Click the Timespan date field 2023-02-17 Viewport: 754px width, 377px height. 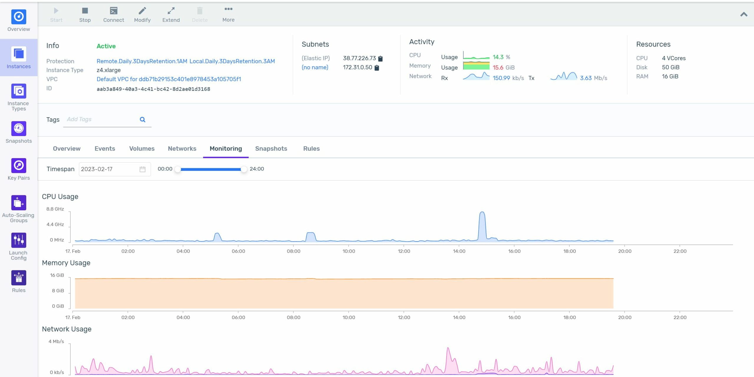[x=115, y=169]
